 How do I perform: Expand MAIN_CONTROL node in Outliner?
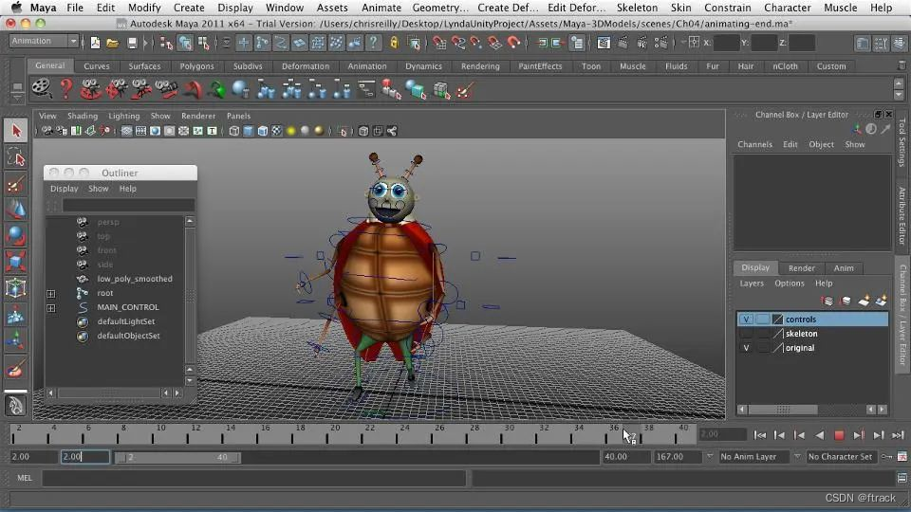coord(51,307)
